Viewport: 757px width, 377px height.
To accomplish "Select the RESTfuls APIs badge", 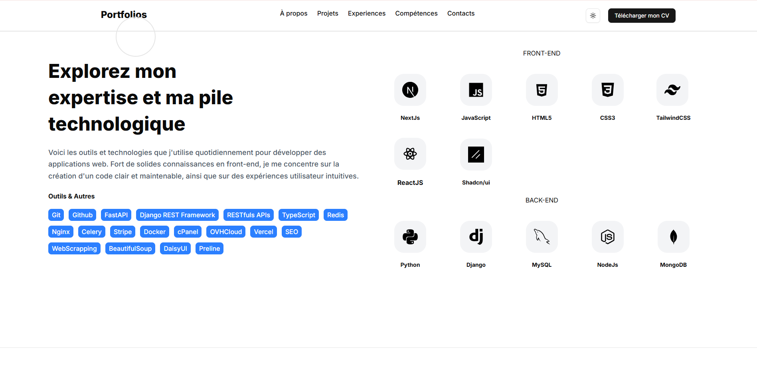I will 249,215.
